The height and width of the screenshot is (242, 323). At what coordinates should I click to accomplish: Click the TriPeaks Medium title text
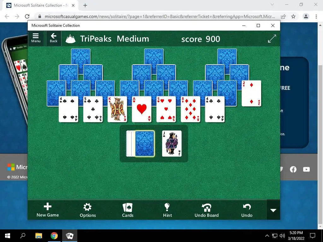[x=115, y=39]
